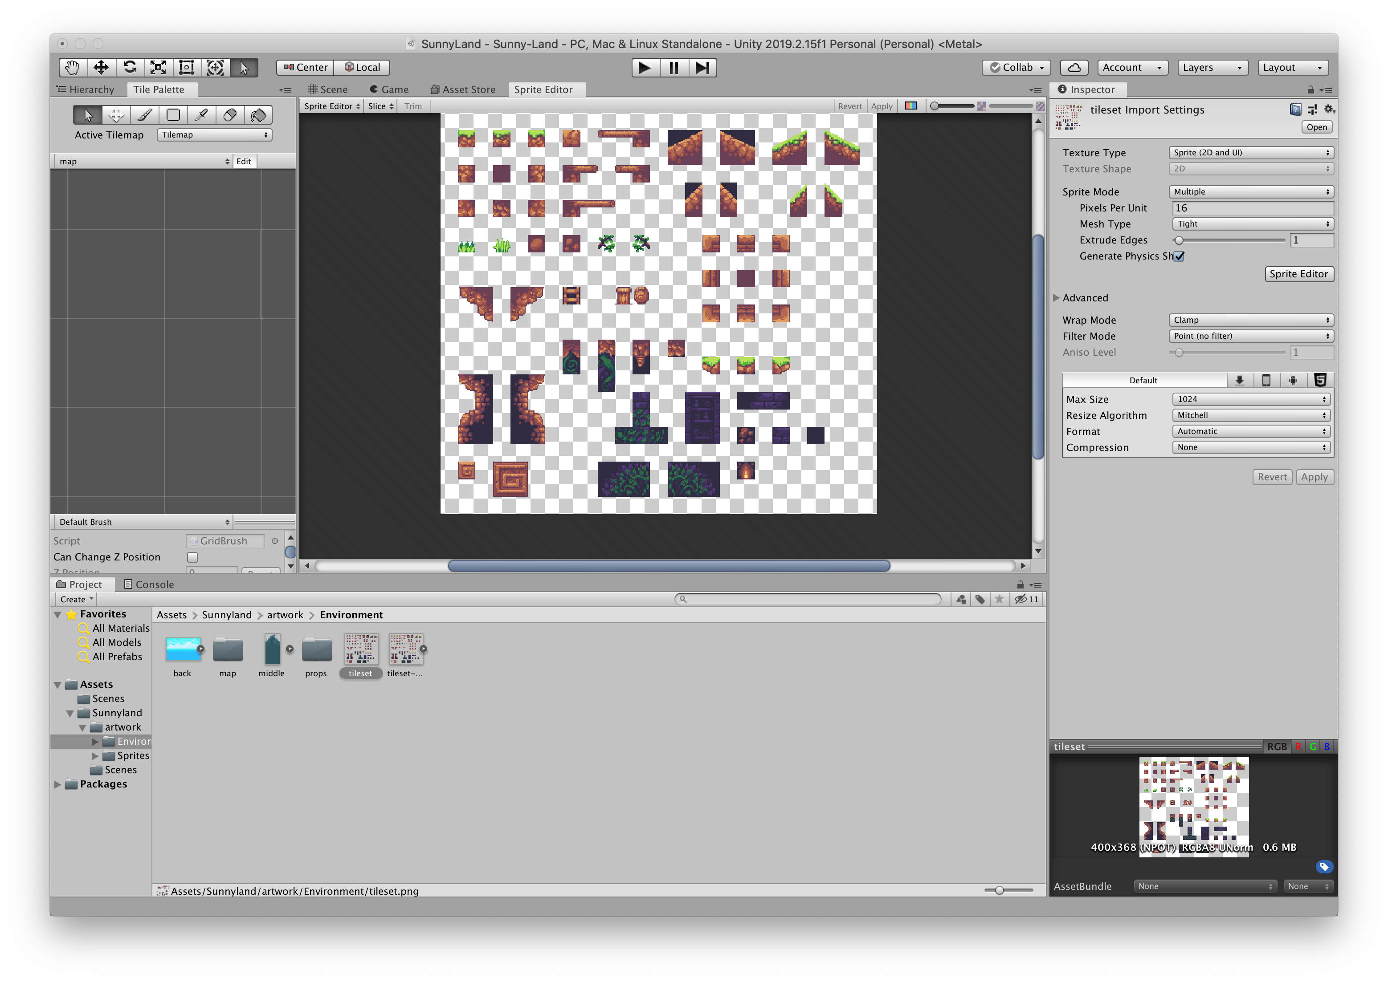Select the Move tool in top toolbar
The width and height of the screenshot is (1388, 982).
point(101,67)
